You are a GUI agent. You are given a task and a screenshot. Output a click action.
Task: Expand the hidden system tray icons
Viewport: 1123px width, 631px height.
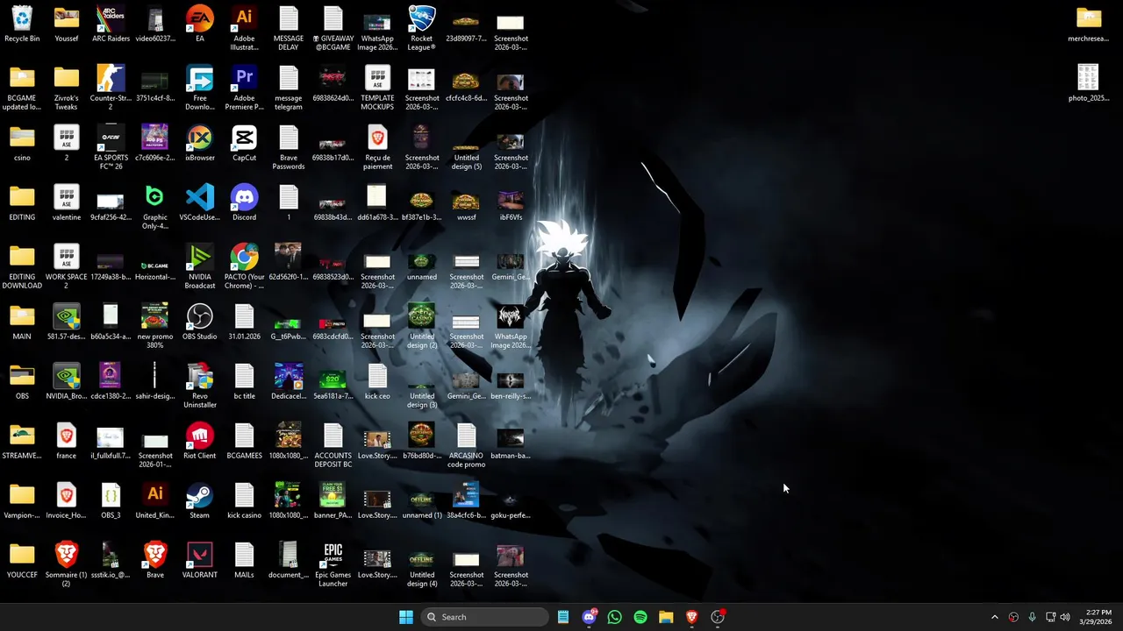(994, 617)
